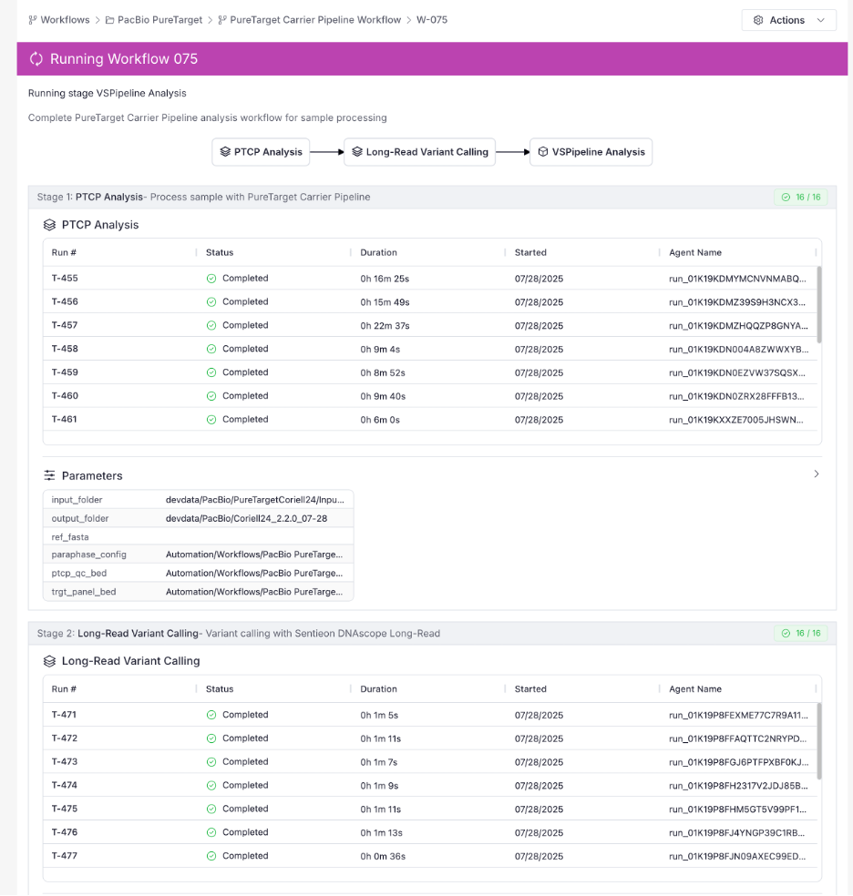Open run T-477 row
This screenshot has height=896, width=853.
point(430,855)
